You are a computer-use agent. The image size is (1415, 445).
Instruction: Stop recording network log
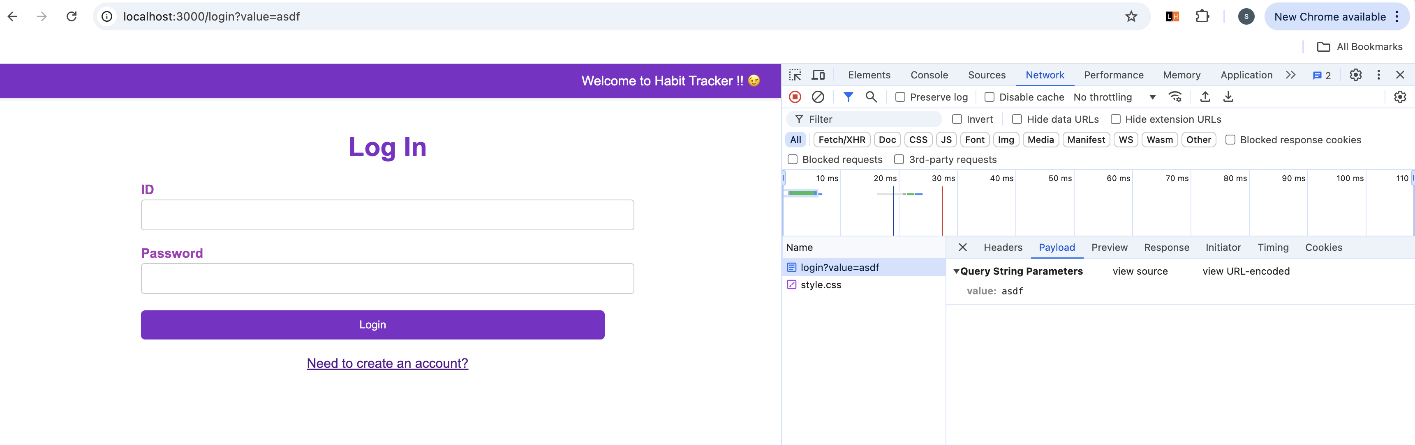[795, 96]
